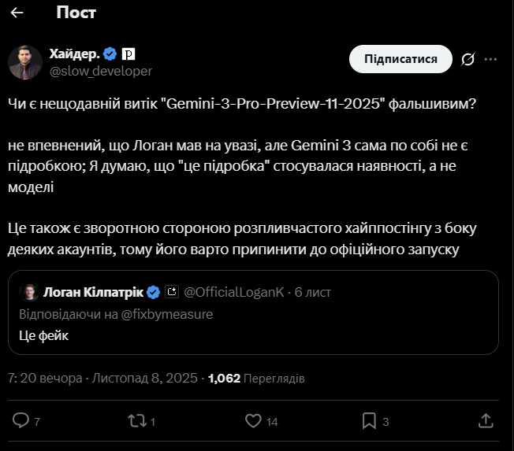The width and height of the screenshot is (514, 451).
Task: Click the reply speech bubble icon
Action: click(x=21, y=420)
